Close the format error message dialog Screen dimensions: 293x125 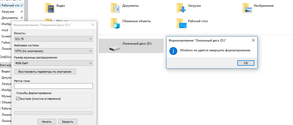[253, 40]
